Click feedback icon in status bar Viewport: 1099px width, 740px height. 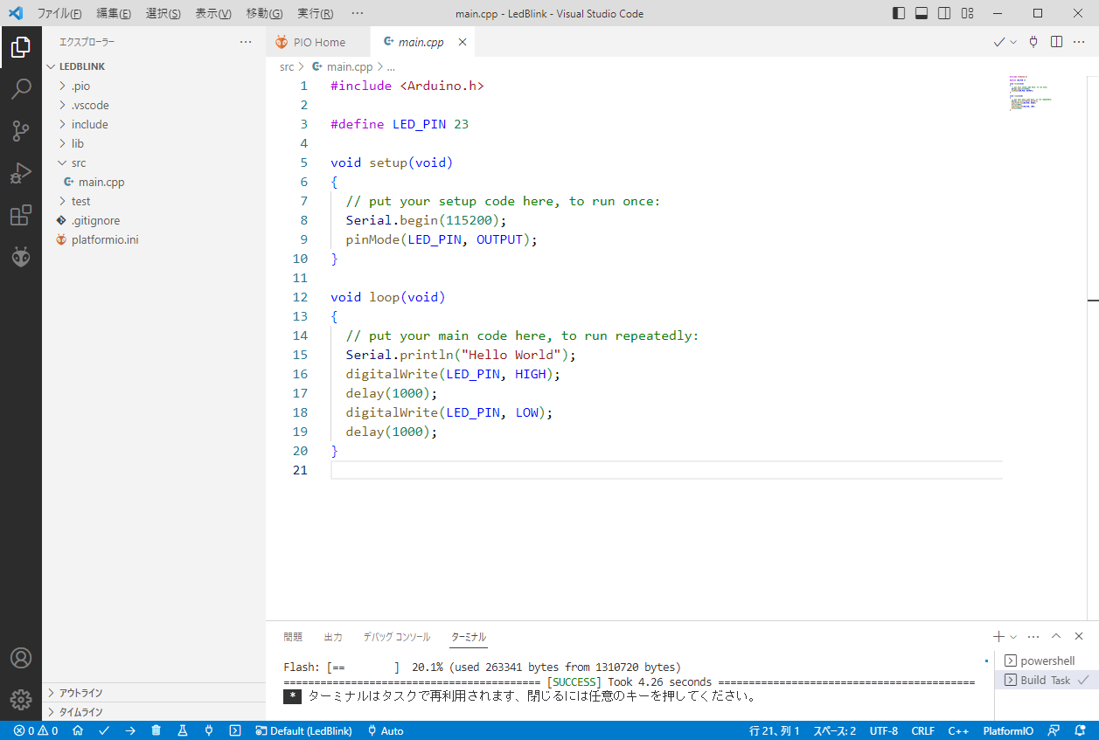(1054, 730)
